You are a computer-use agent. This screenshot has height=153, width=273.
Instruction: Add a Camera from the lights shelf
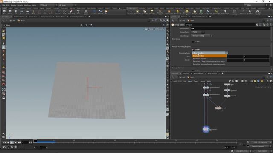pyautogui.click(x=131, y=12)
